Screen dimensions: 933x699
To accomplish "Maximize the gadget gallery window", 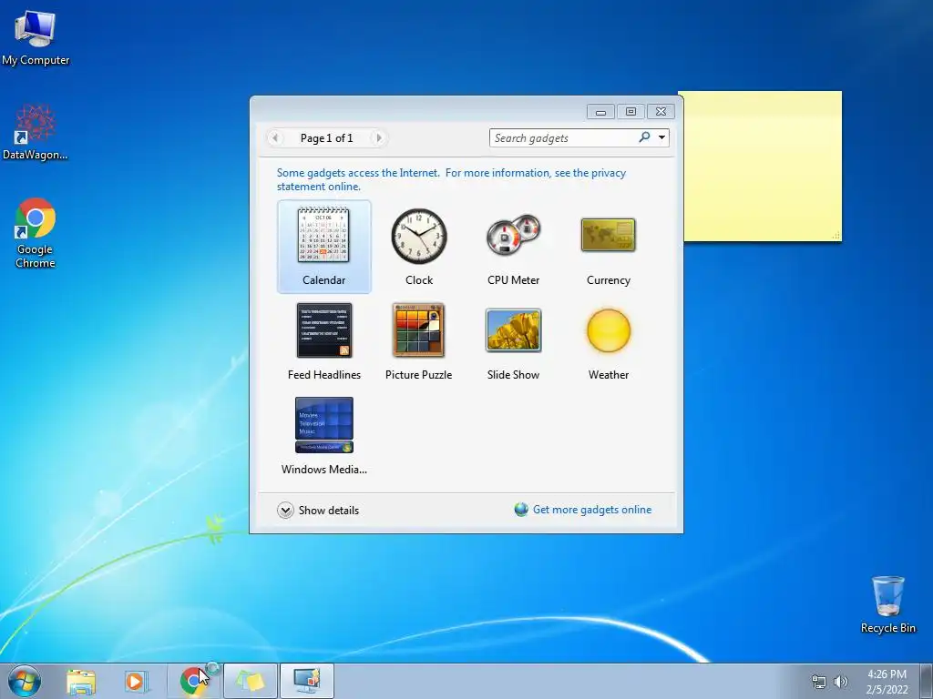I will (631, 112).
